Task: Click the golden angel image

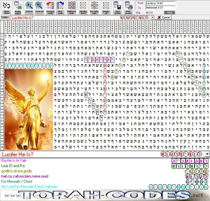Action: (29, 109)
